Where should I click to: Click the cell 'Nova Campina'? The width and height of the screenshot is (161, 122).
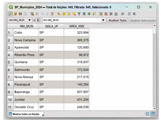26,40
